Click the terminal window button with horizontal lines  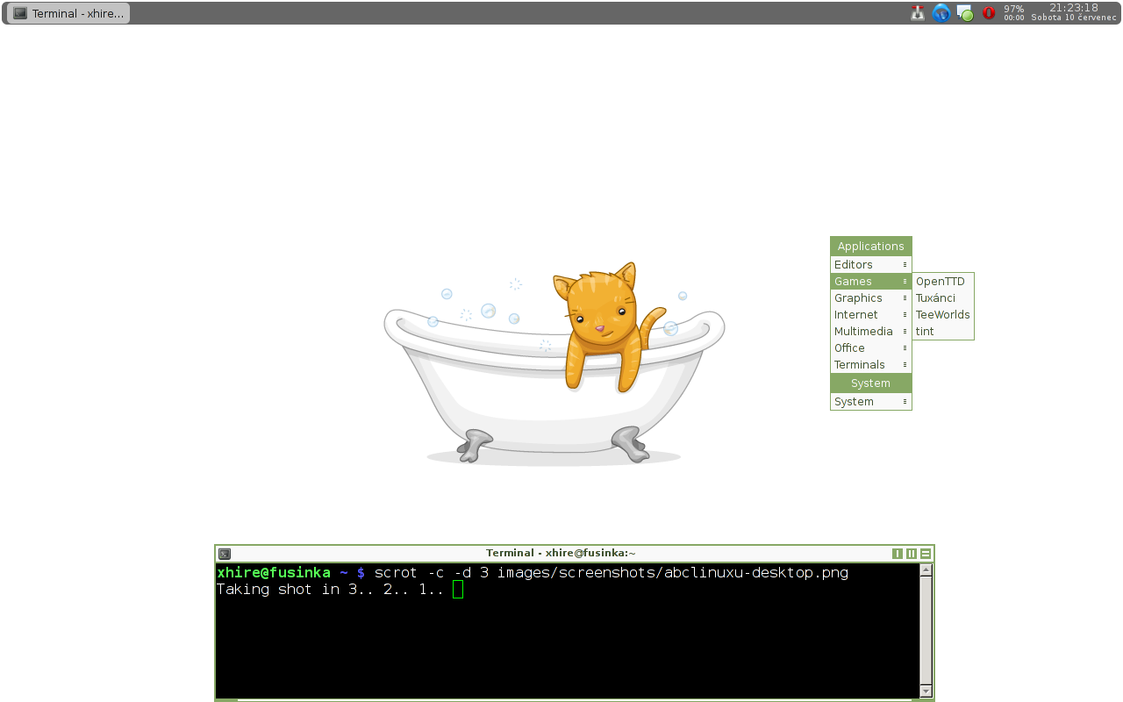[926, 554]
